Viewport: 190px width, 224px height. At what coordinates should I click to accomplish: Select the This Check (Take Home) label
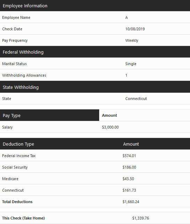click(x=23, y=218)
